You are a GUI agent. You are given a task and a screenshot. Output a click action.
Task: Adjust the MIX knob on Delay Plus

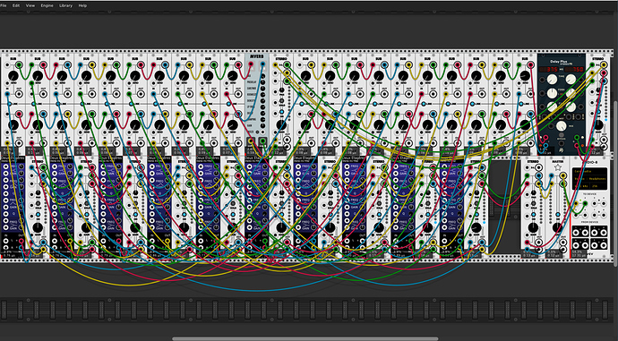[x=562, y=126]
